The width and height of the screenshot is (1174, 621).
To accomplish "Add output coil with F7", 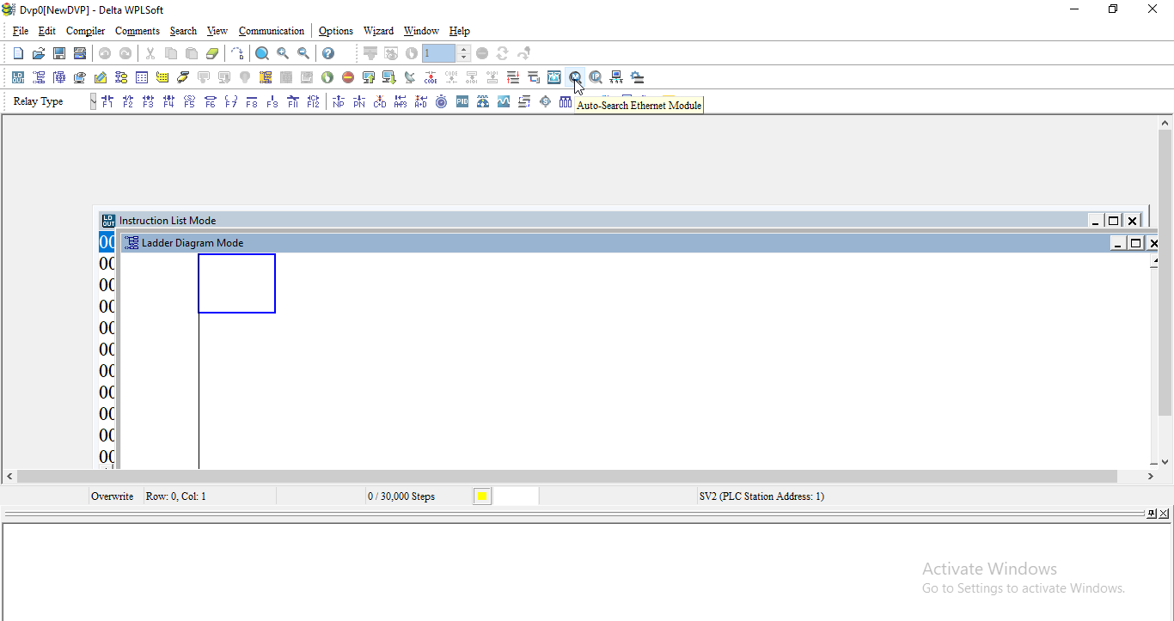I will click(231, 101).
